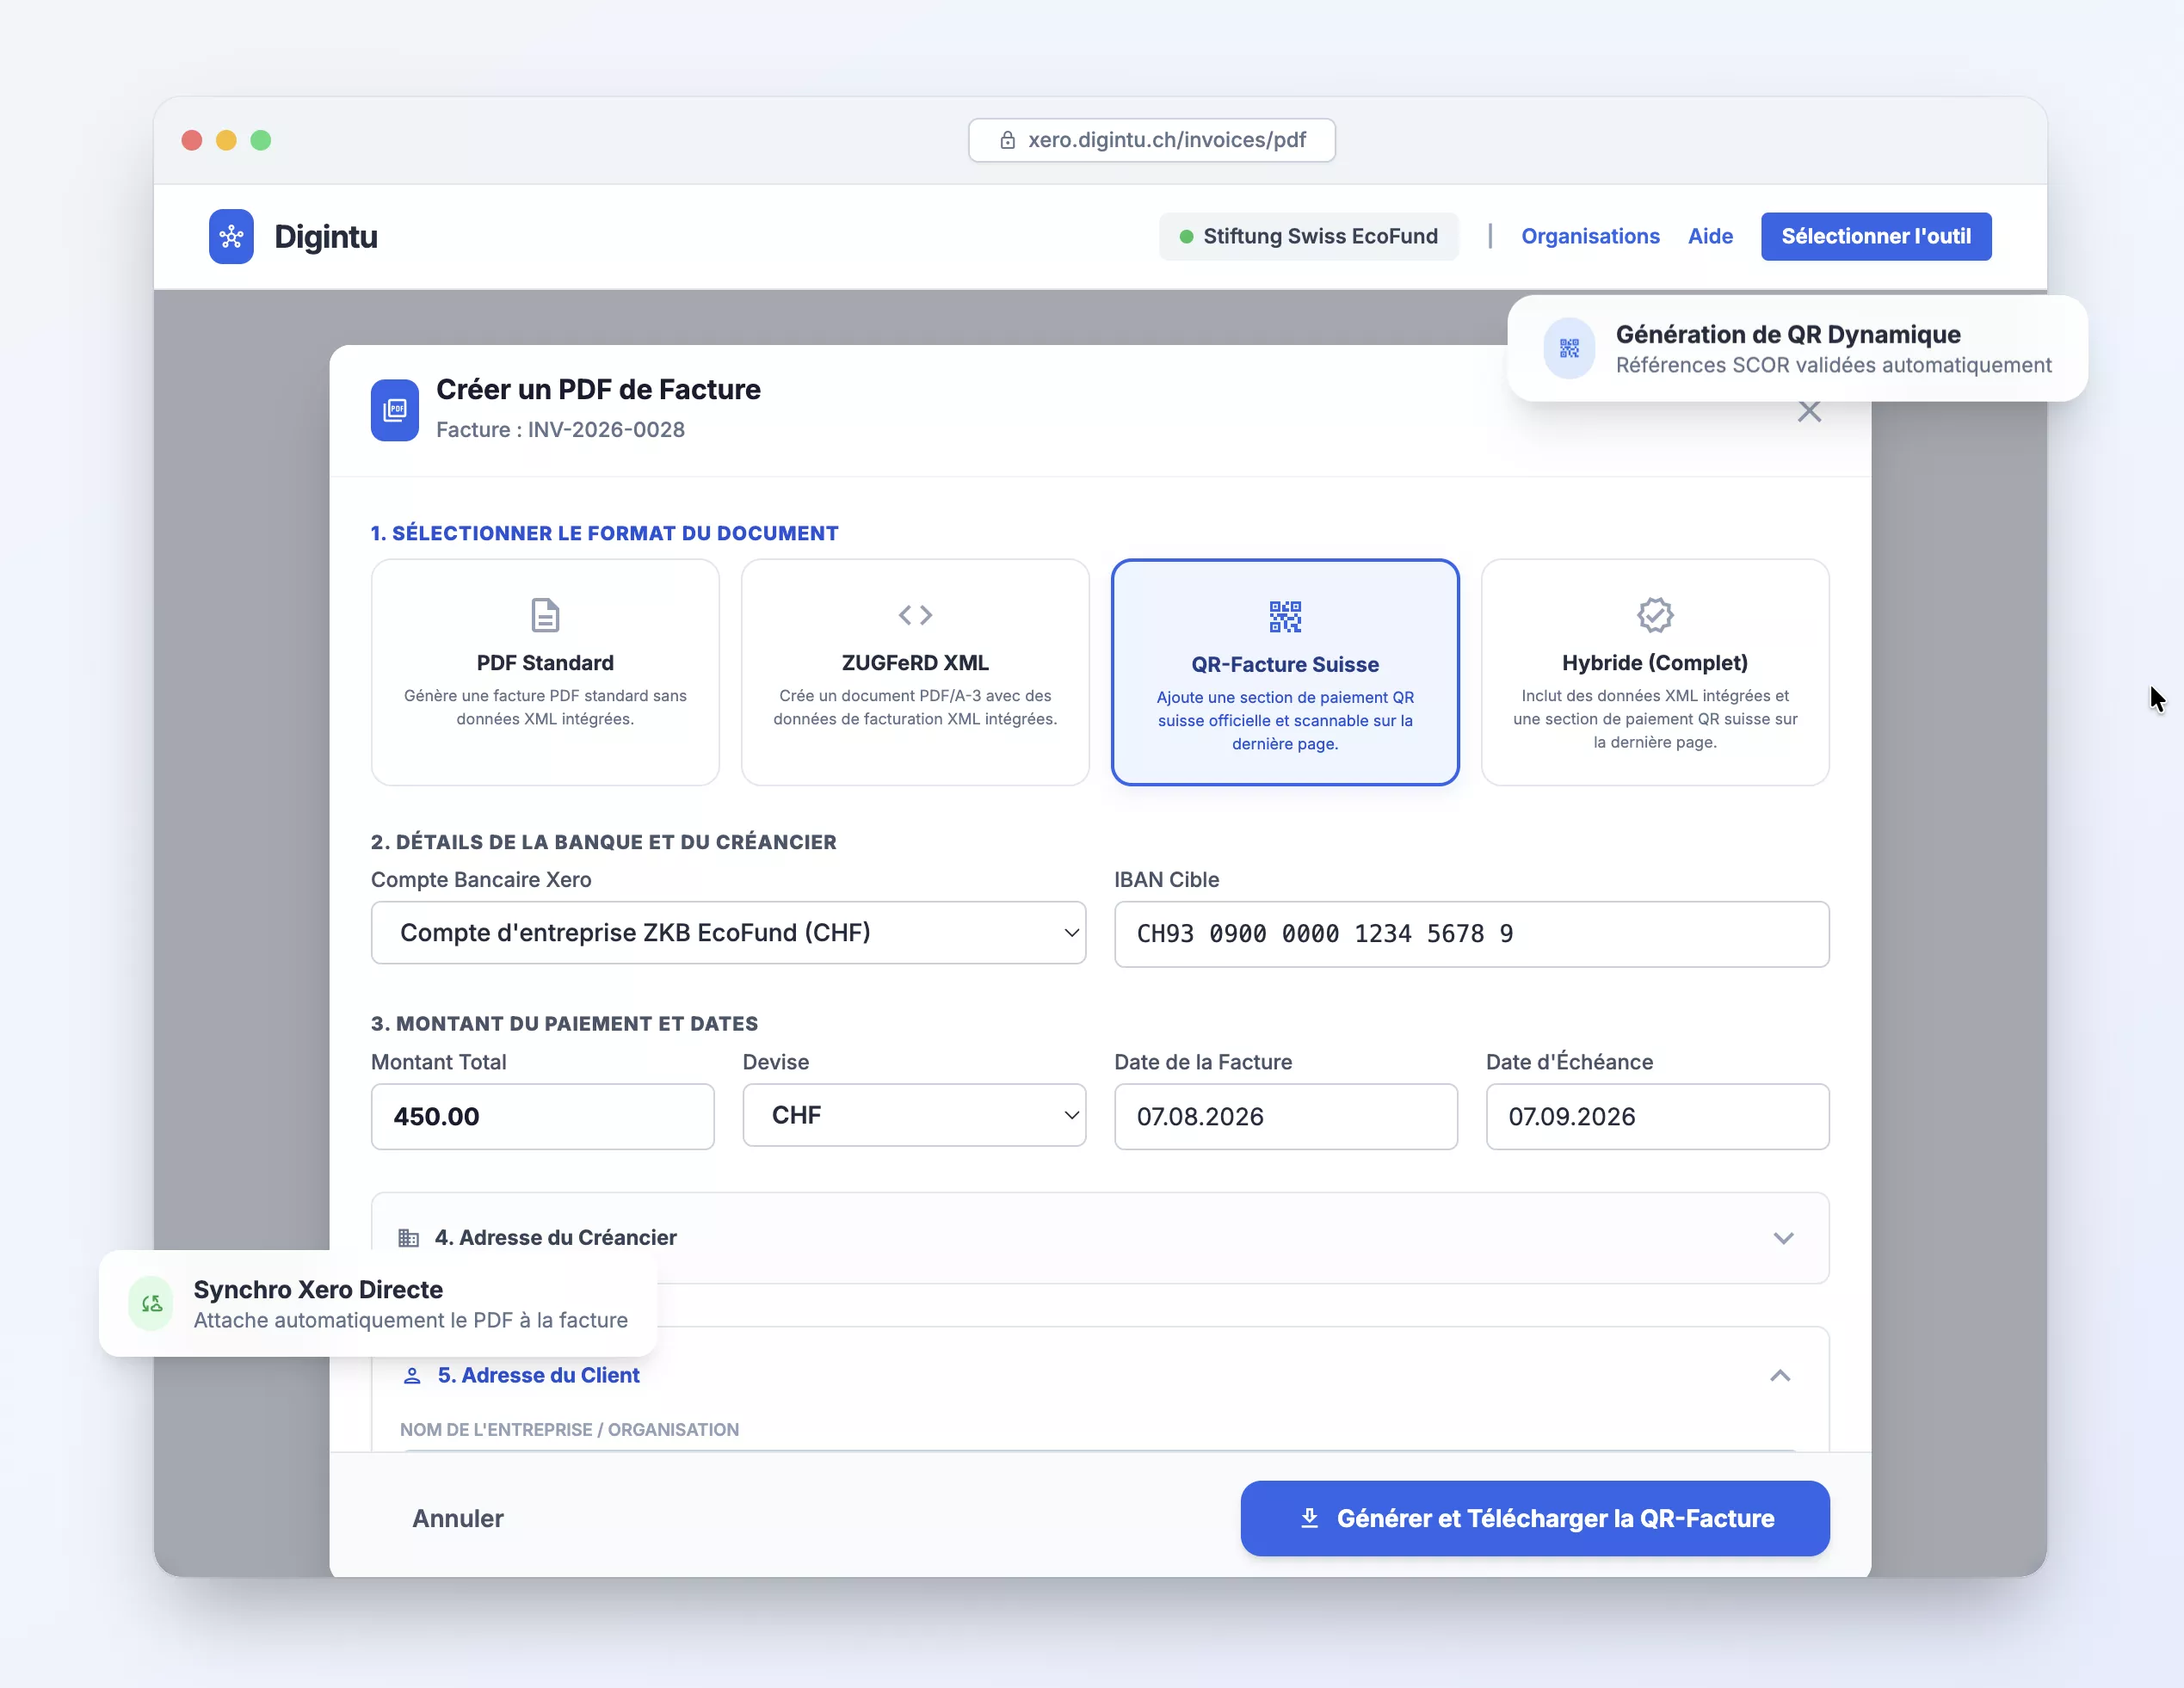Click the Digintu brand name

326,237
